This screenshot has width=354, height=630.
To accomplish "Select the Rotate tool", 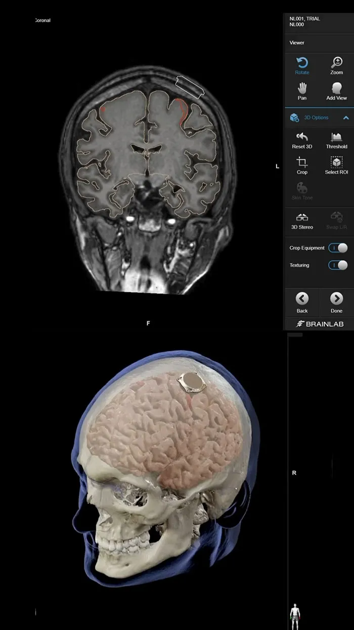I will [x=302, y=66].
